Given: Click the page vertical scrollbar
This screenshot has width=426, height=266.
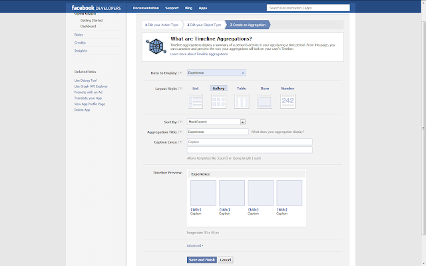Looking at the screenshot, I should (x=423, y=128).
